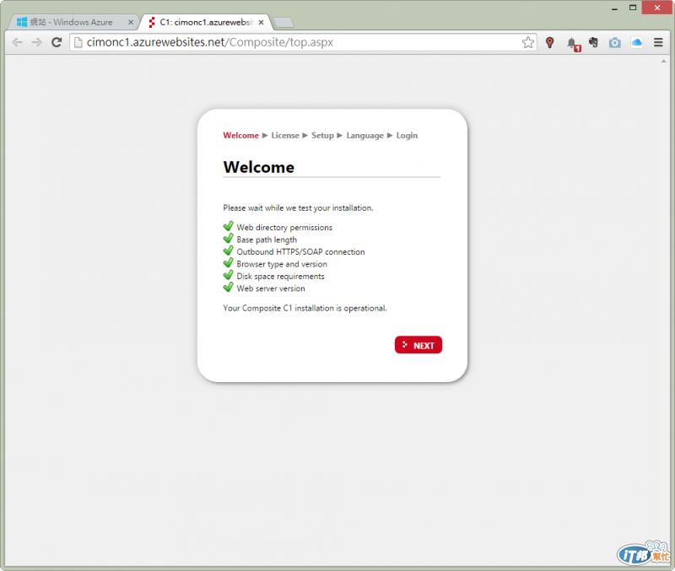Maximize the browser window
Viewport: 675px width, 571px height.
632,8
